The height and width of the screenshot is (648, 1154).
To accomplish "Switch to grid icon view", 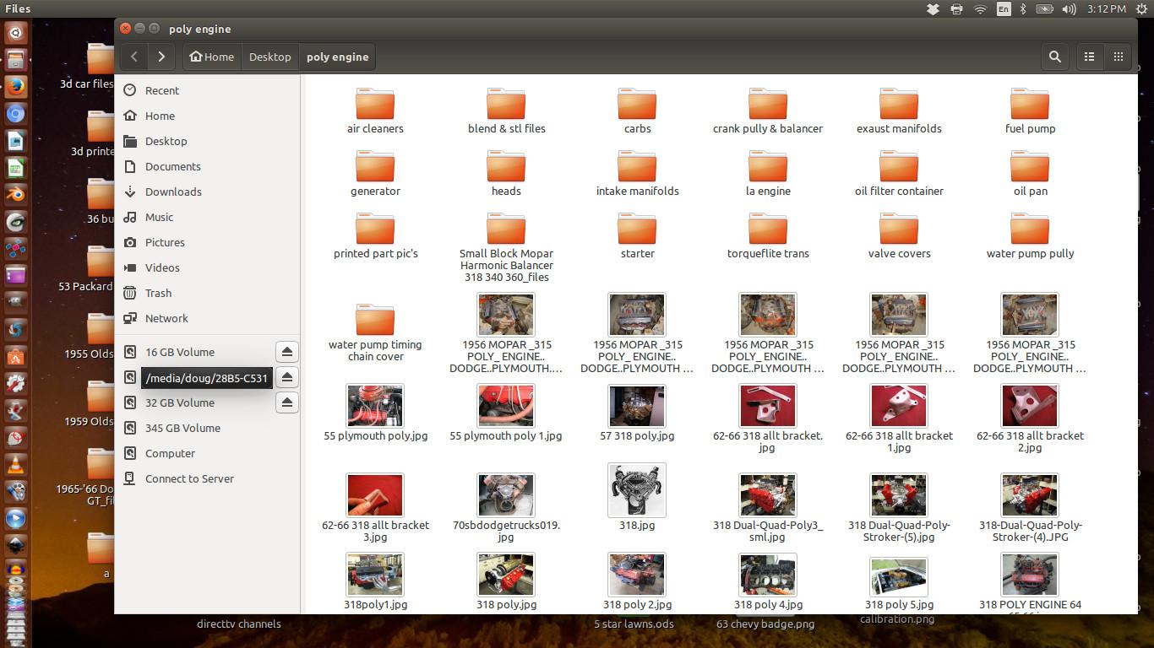I will tap(1118, 57).
